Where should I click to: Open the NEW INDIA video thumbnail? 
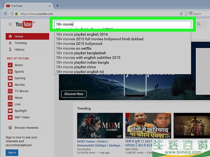click(x=148, y=125)
